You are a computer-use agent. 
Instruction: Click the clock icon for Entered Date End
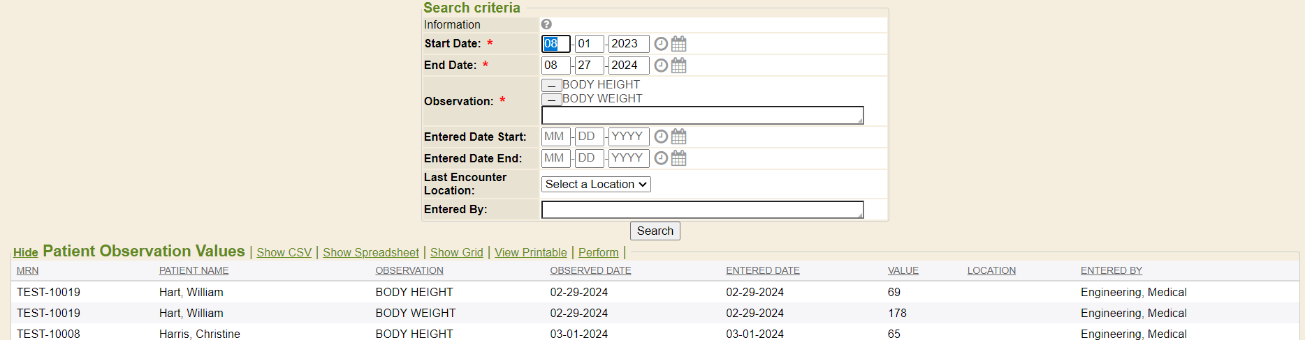click(661, 158)
